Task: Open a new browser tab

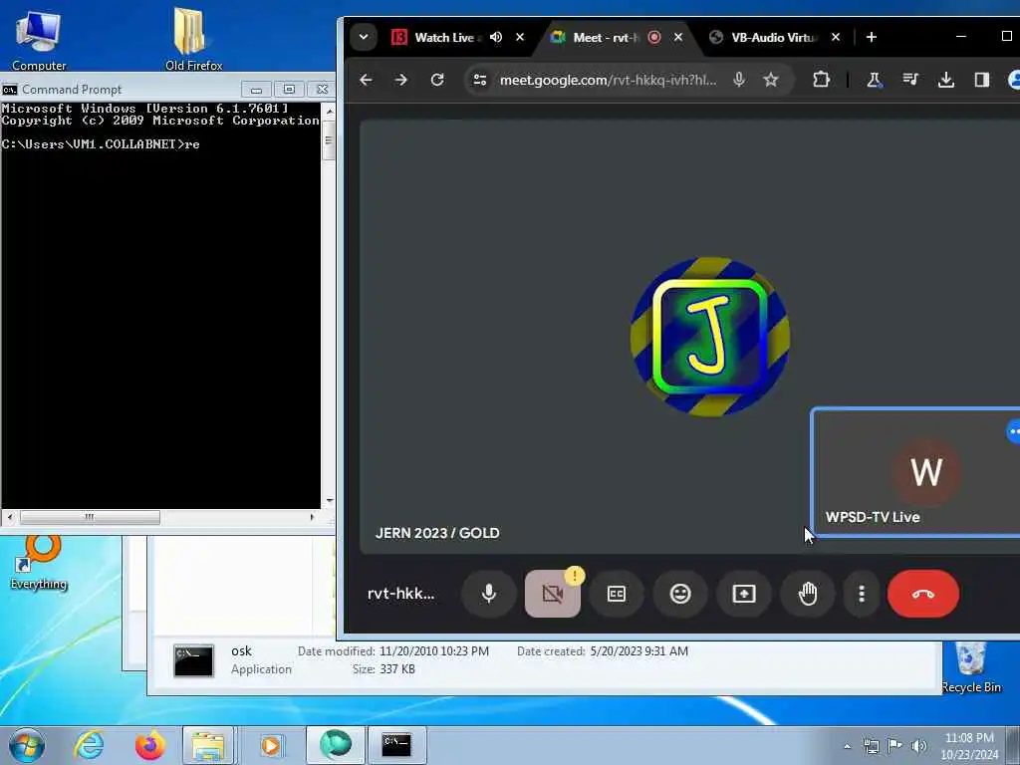Action: pos(872,37)
